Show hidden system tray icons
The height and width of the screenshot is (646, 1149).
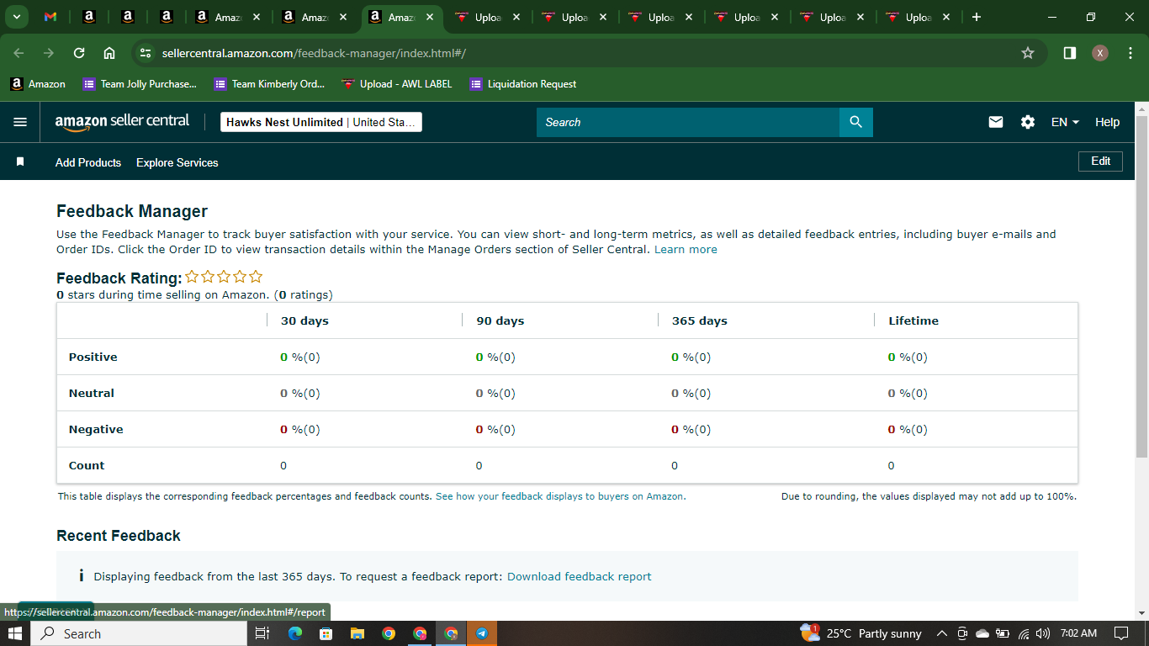point(942,633)
